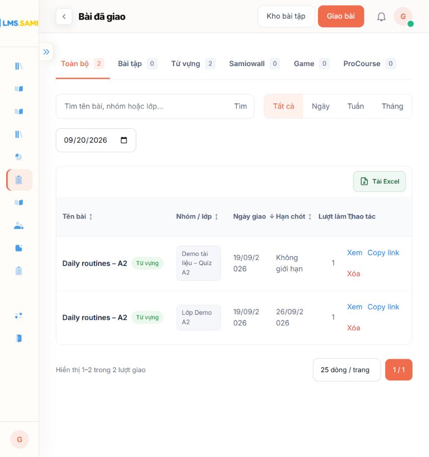The height and width of the screenshot is (457, 429).
Task: Open the calendar picker icon in date field
Action: (x=124, y=140)
